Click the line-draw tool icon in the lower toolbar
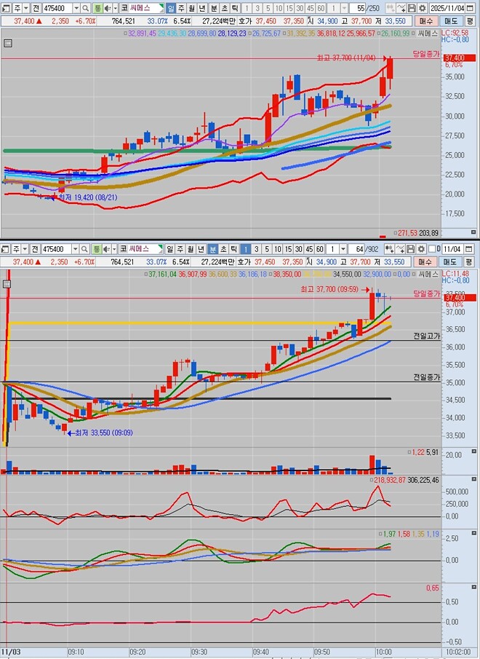This screenshot has width=480, height=659. coord(400,249)
